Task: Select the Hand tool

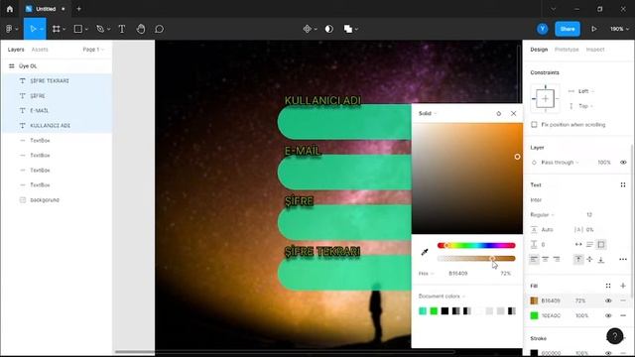Action: (141, 29)
